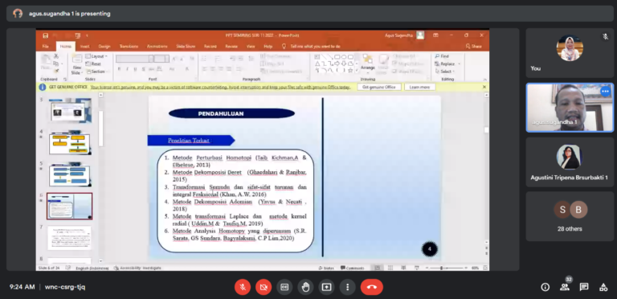Image resolution: width=617 pixels, height=299 pixels.
Task: Click the Get genuine Office button
Action: (379, 87)
